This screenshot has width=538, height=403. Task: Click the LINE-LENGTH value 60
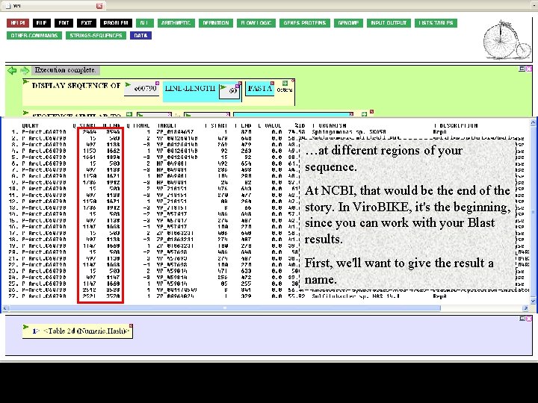(233, 91)
